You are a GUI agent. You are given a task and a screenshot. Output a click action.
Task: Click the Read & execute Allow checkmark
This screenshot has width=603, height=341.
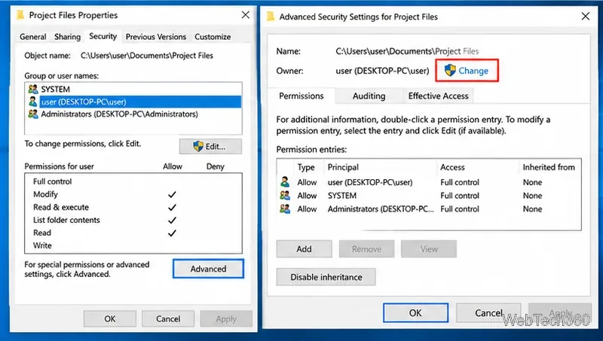pyautogui.click(x=172, y=207)
